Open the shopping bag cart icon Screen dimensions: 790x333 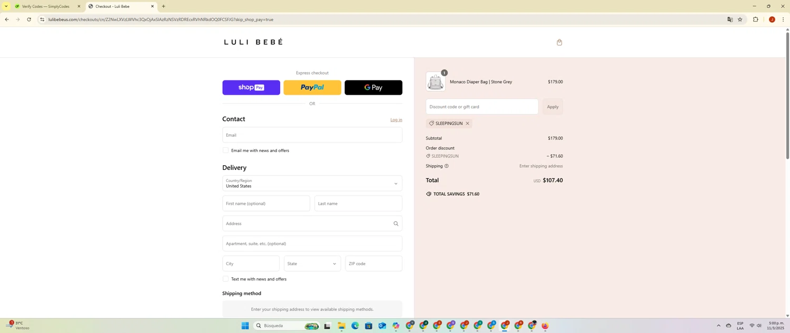(559, 42)
